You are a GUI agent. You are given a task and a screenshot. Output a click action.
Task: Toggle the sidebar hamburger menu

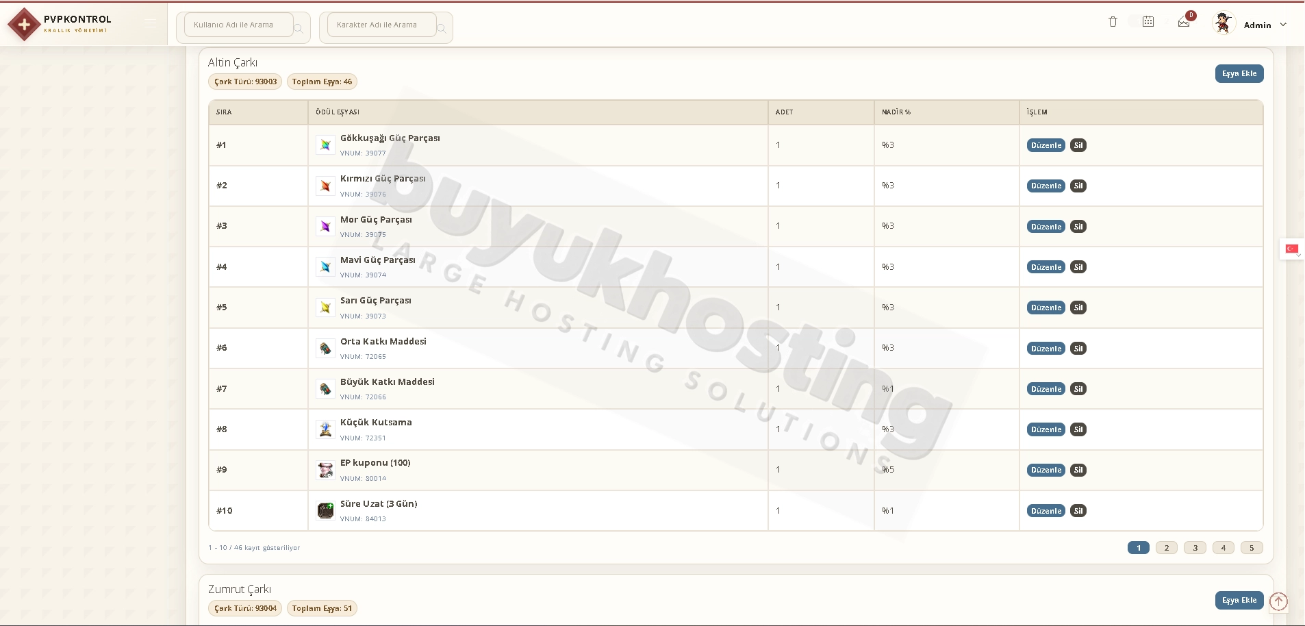(x=150, y=24)
